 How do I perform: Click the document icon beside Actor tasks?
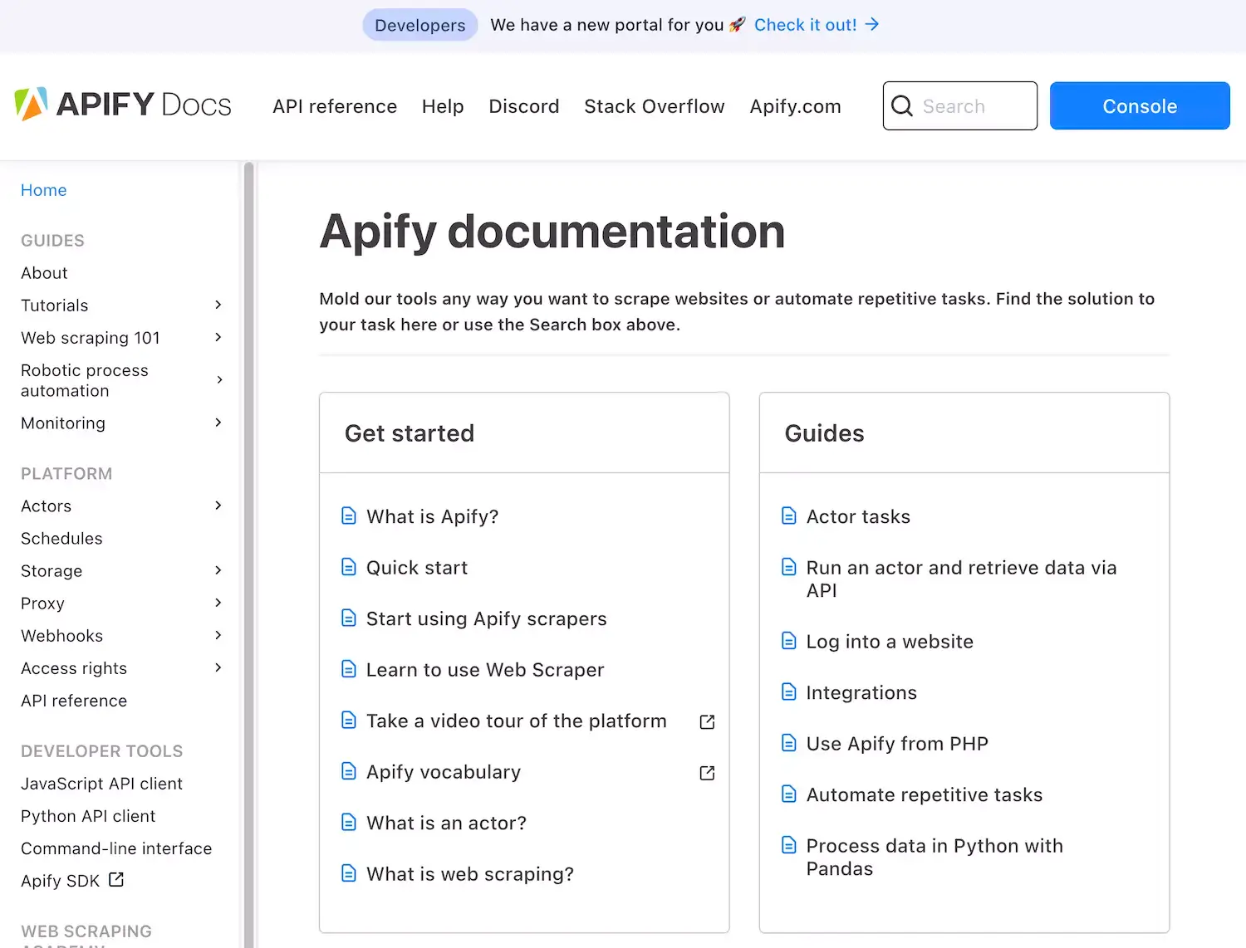788,515
